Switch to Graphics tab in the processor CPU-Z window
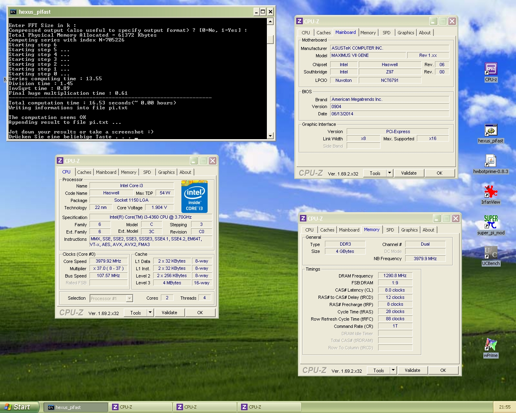 click(x=166, y=173)
